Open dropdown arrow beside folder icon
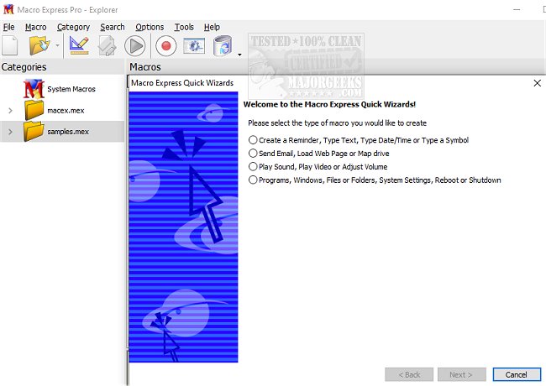The width and height of the screenshot is (546, 386). pos(57,45)
